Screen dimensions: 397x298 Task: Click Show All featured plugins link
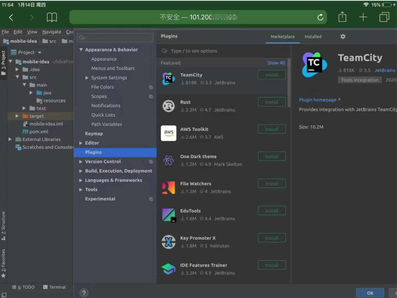point(276,63)
